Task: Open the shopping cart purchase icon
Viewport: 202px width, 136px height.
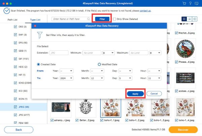Action: pyautogui.click(x=184, y=3)
